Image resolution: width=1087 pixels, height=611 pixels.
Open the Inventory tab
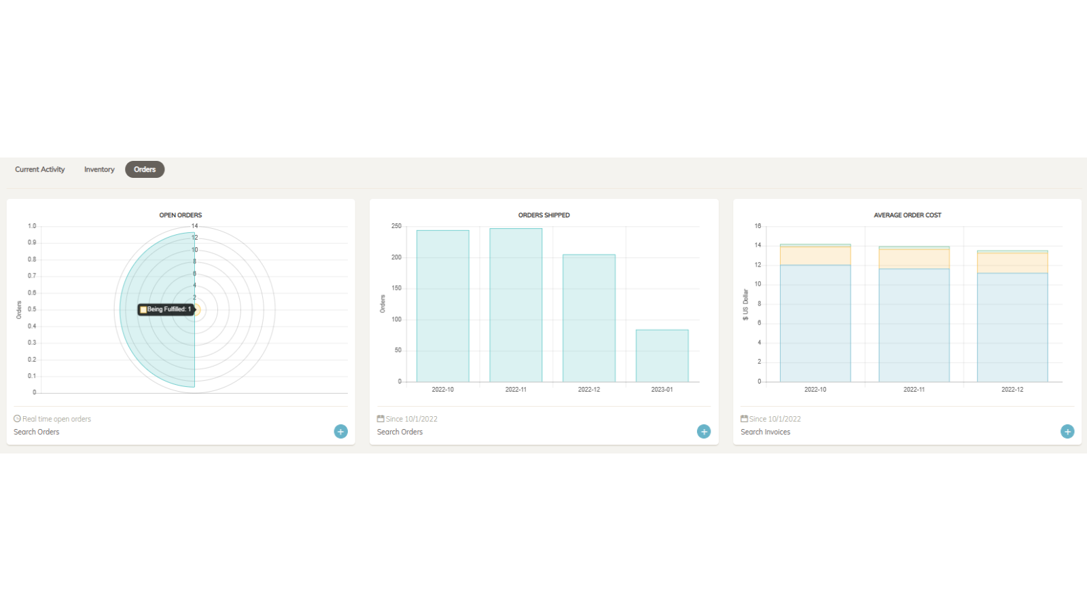[99, 169]
